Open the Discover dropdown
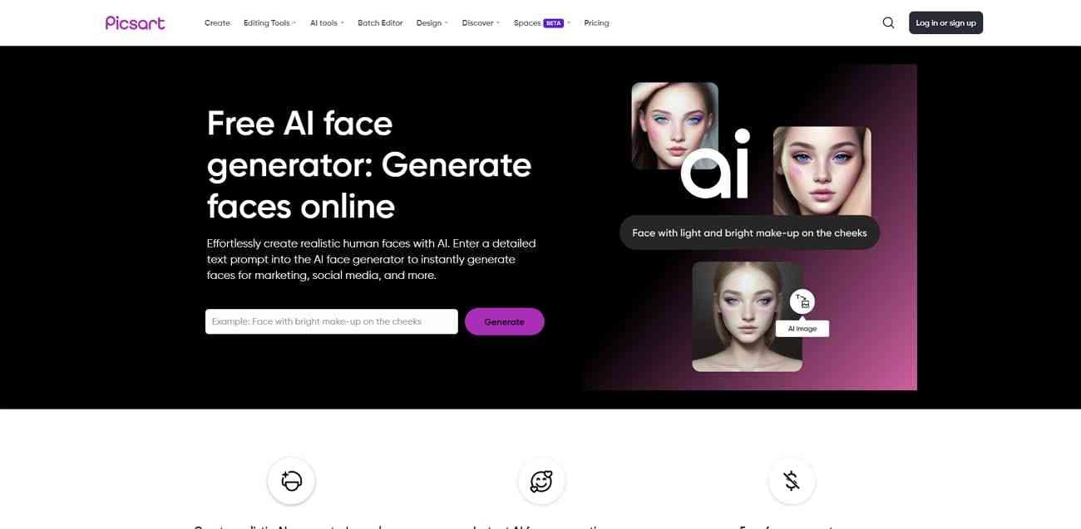The image size is (1081, 529). pyautogui.click(x=481, y=23)
